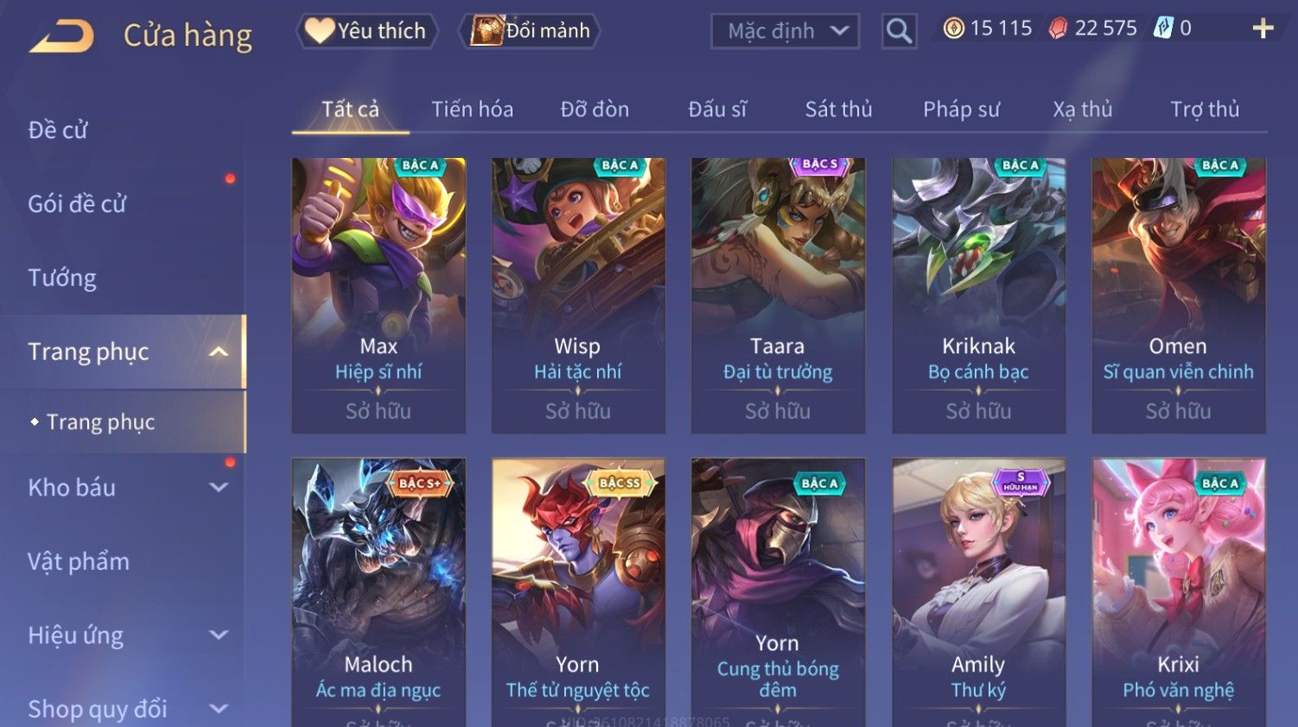Click the gold coin balance icon

953,28
